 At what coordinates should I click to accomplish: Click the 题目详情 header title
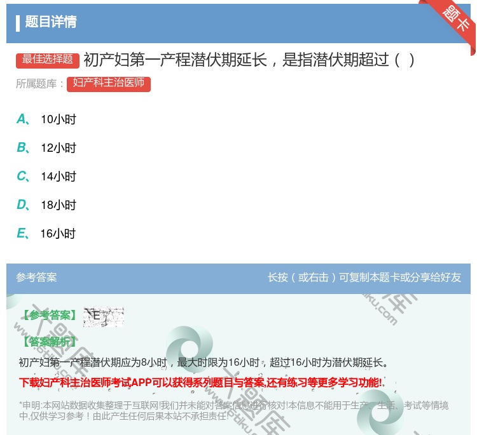coord(51,22)
